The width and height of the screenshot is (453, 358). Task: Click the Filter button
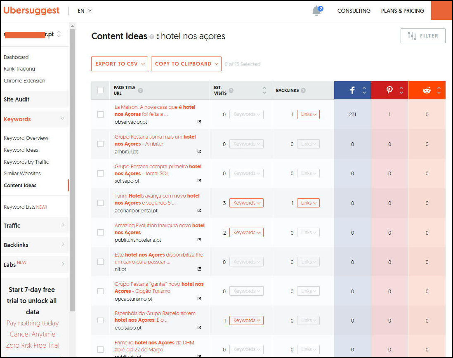pos(423,36)
